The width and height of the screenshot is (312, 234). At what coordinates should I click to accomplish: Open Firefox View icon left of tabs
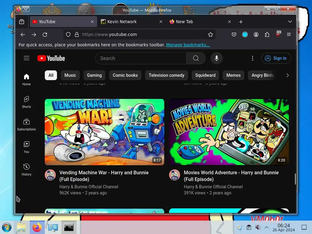(22, 22)
